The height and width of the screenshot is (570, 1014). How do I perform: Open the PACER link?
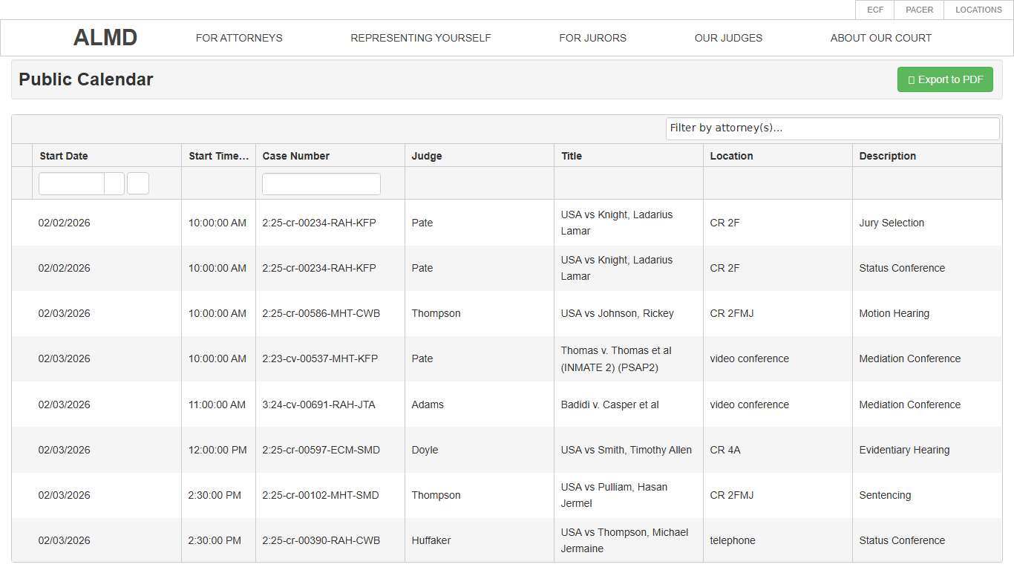click(x=919, y=10)
